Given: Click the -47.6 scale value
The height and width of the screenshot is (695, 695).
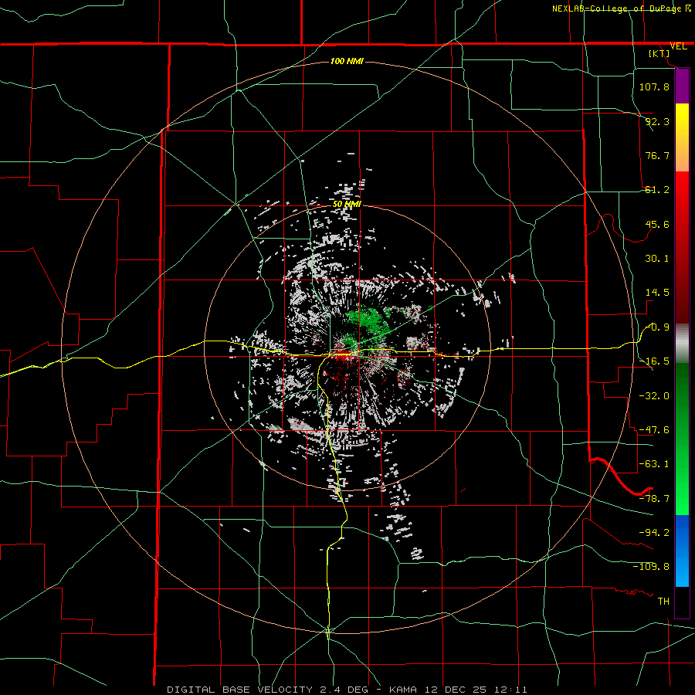Looking at the screenshot, I should pyautogui.click(x=654, y=430).
